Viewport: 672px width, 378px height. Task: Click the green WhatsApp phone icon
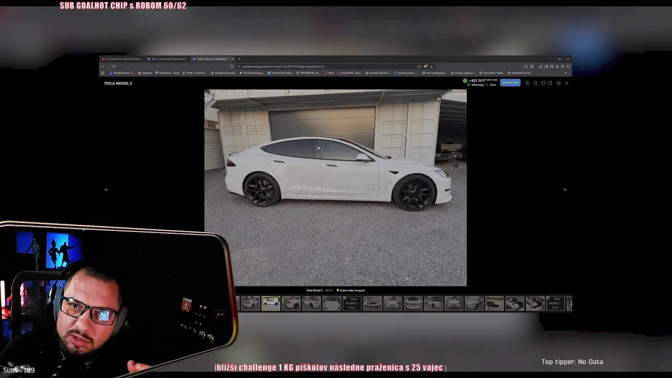pos(465,81)
